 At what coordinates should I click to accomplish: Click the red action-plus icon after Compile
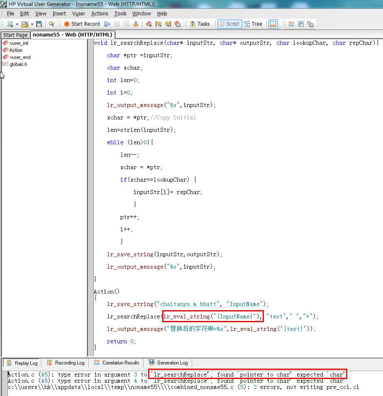(149, 24)
